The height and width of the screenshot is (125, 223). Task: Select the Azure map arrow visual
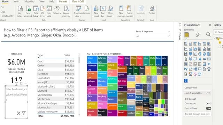[x=200, y=59]
